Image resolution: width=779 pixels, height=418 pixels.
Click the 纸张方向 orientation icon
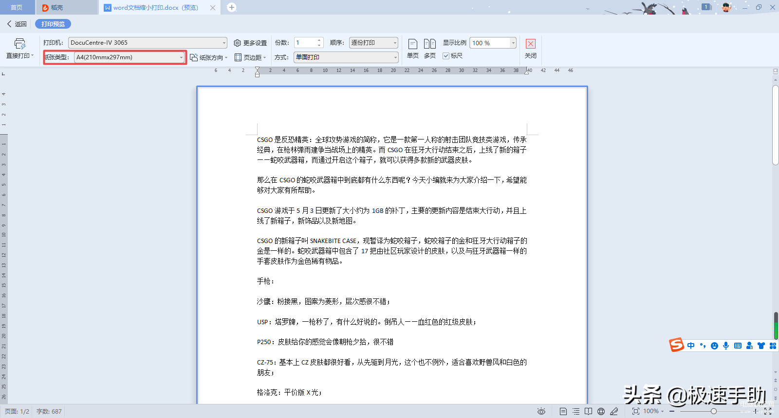click(194, 57)
